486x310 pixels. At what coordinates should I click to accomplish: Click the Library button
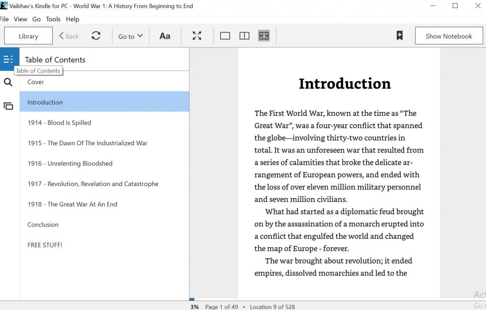coord(28,36)
